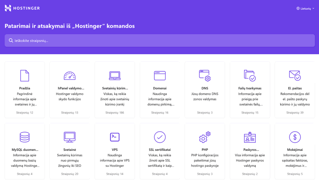Open the Domenai category title
The image size is (319, 184).
(x=160, y=88)
